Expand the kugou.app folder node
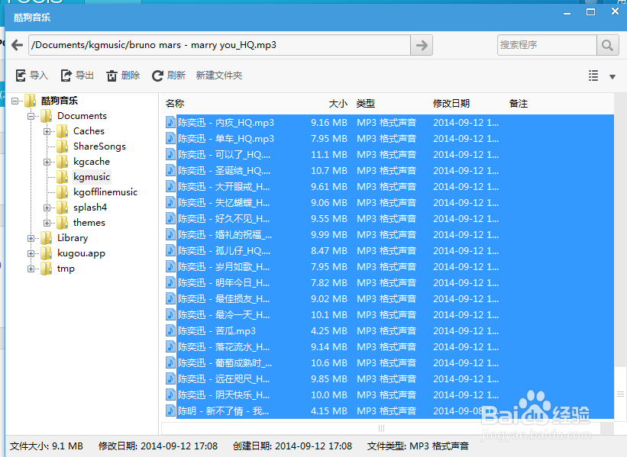The height and width of the screenshot is (457, 627). point(31,253)
